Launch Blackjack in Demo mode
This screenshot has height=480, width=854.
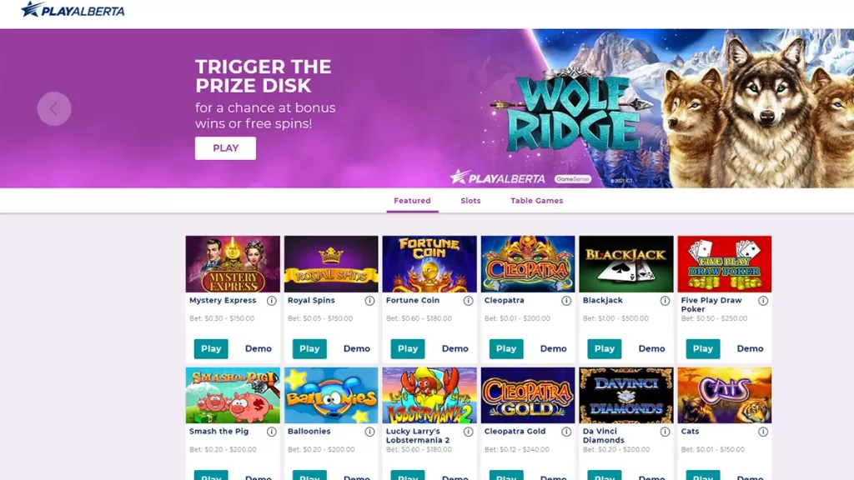(x=651, y=349)
